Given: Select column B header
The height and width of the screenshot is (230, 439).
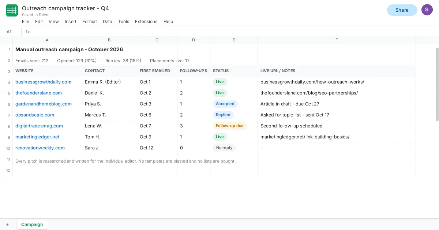Looking at the screenshot, I should 109,40.
